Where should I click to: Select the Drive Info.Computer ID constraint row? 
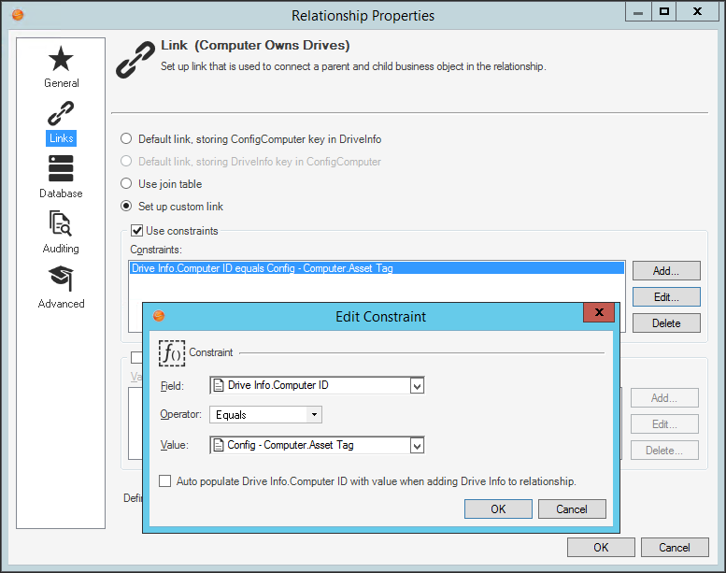pos(377,268)
